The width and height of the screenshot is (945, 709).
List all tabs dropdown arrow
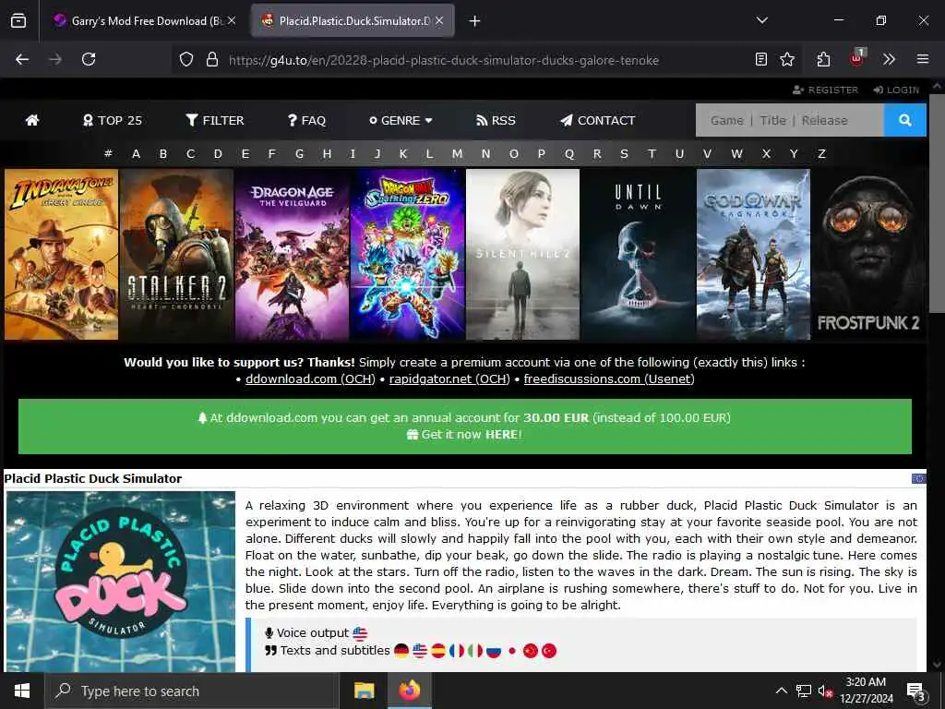click(x=761, y=20)
